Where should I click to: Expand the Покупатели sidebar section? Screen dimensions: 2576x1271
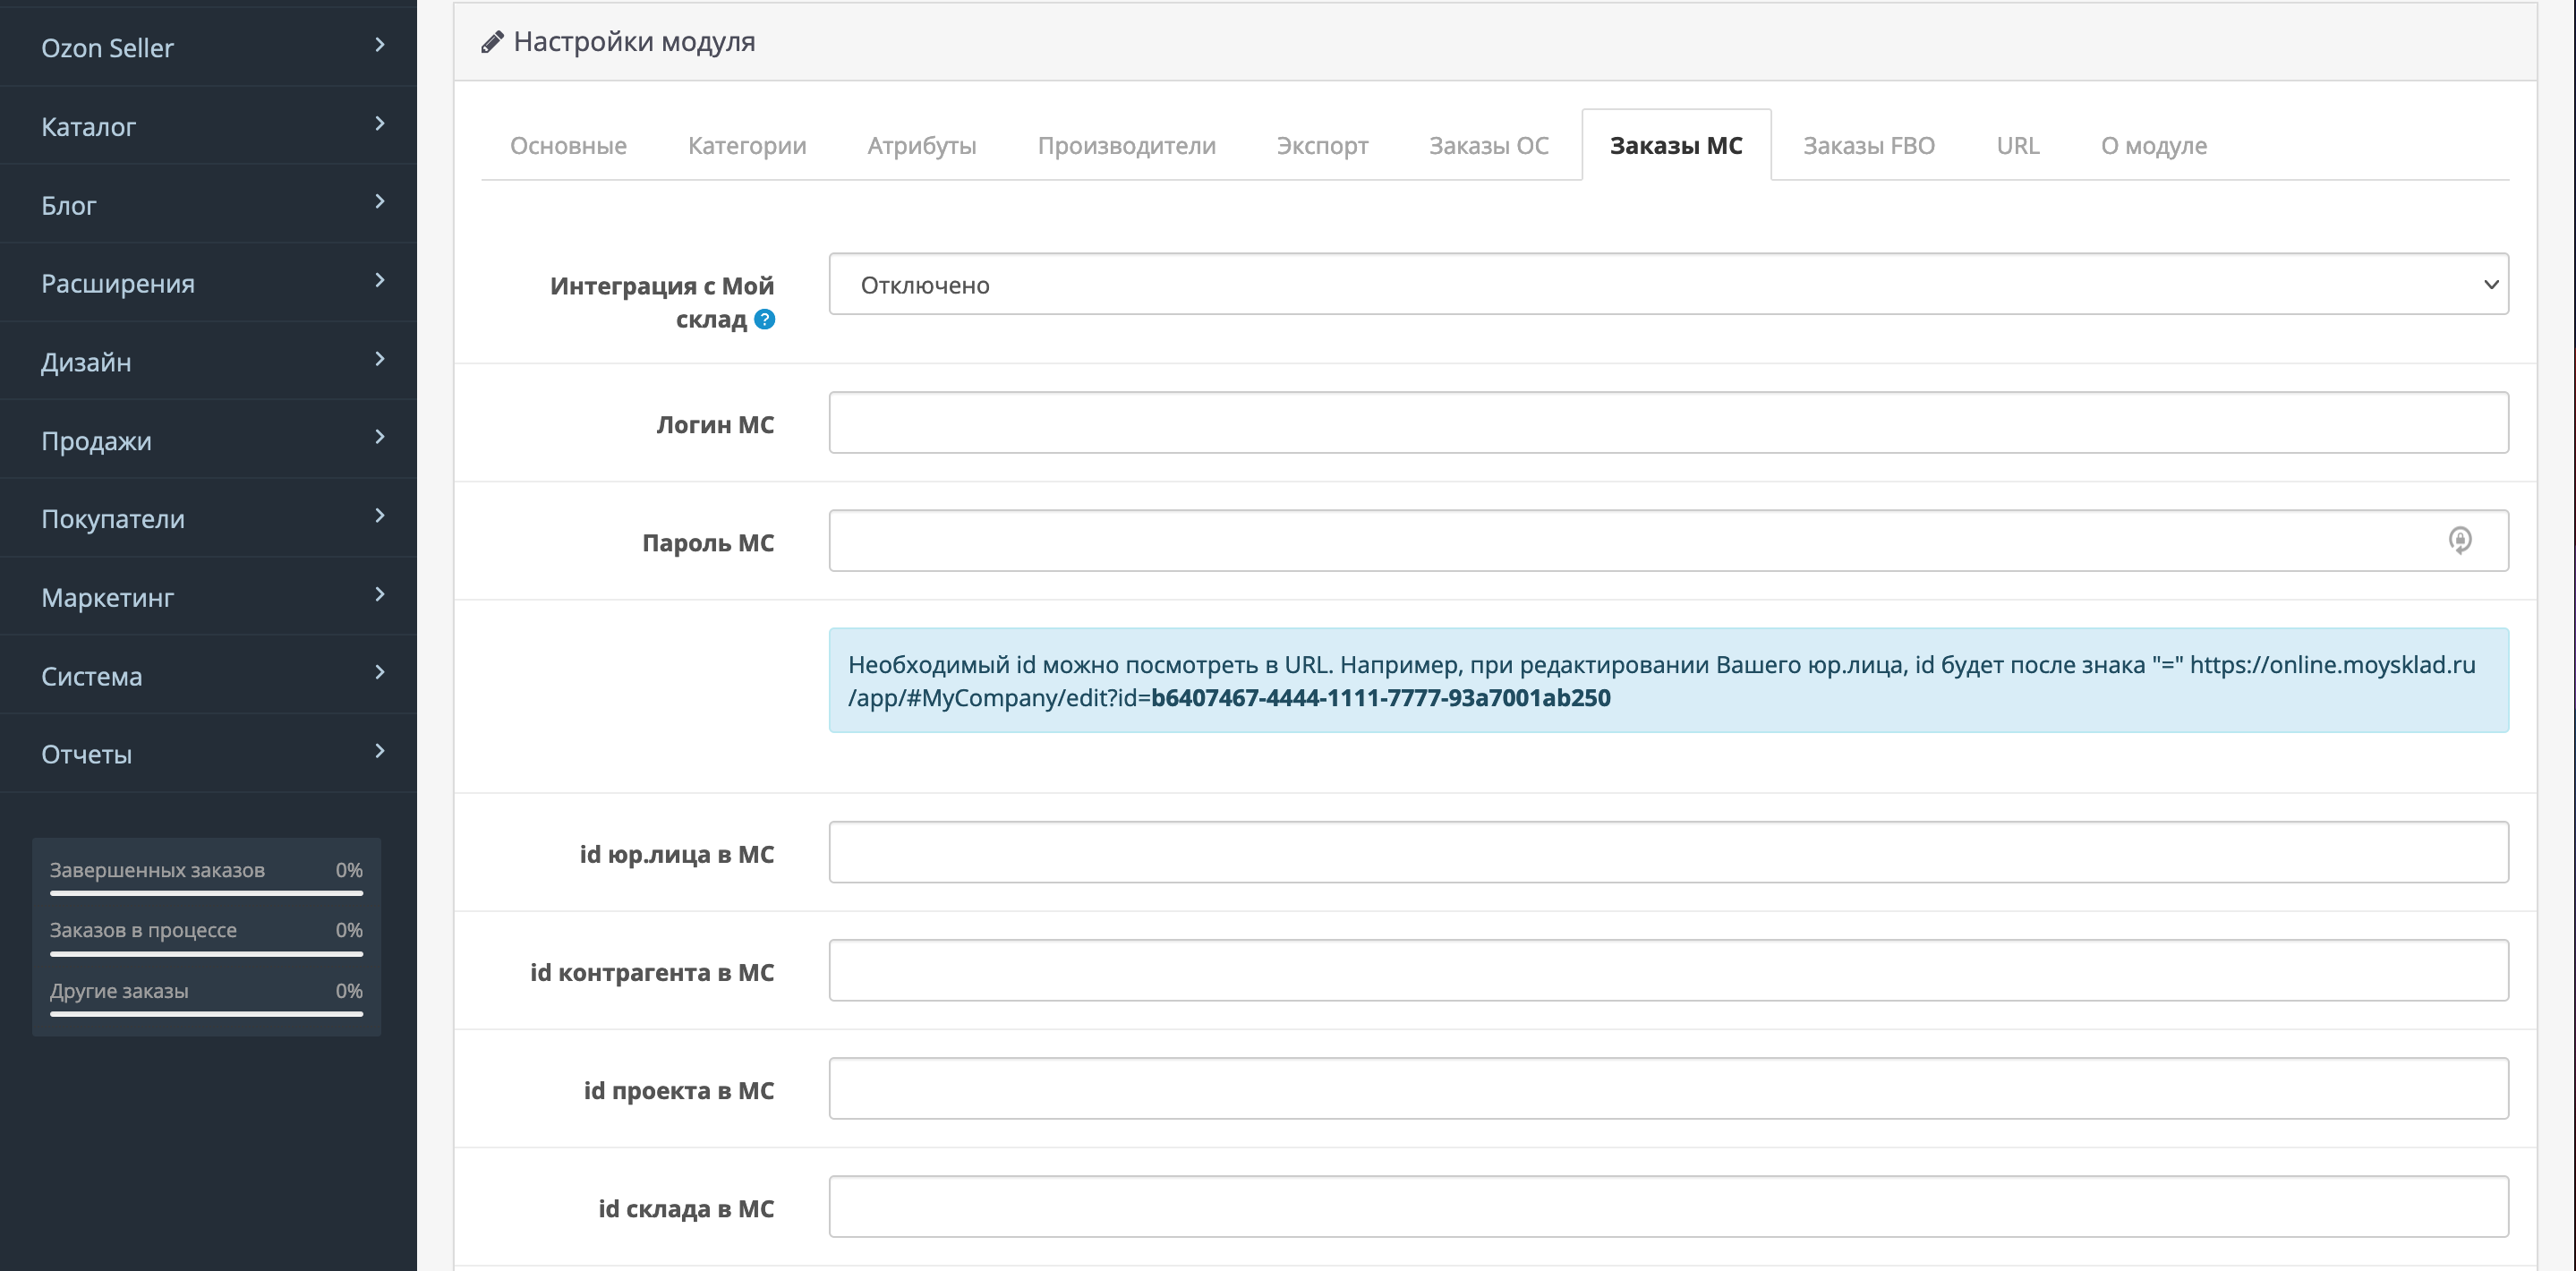pos(208,518)
